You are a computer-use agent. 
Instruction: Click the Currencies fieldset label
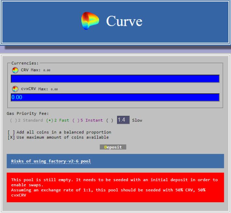coord(25,63)
